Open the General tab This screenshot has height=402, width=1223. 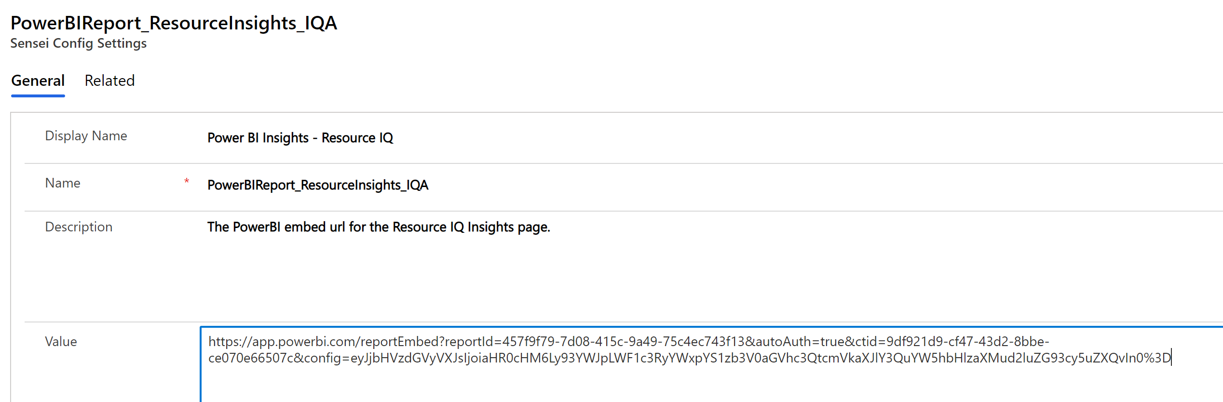38,80
